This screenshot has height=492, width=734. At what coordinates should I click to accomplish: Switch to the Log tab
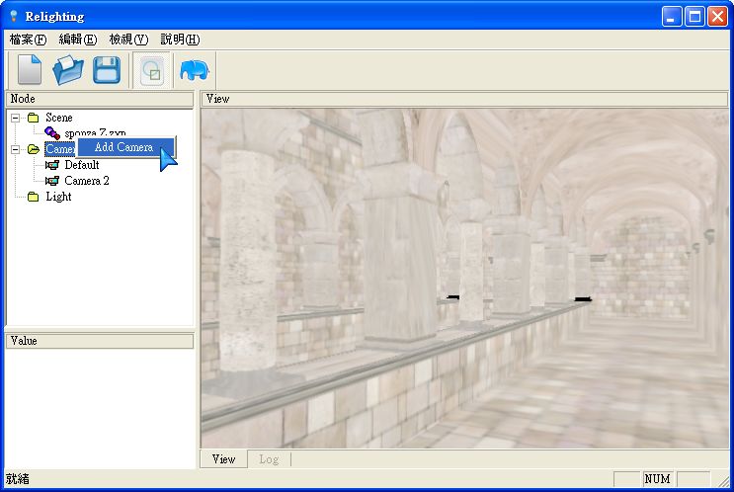269,459
